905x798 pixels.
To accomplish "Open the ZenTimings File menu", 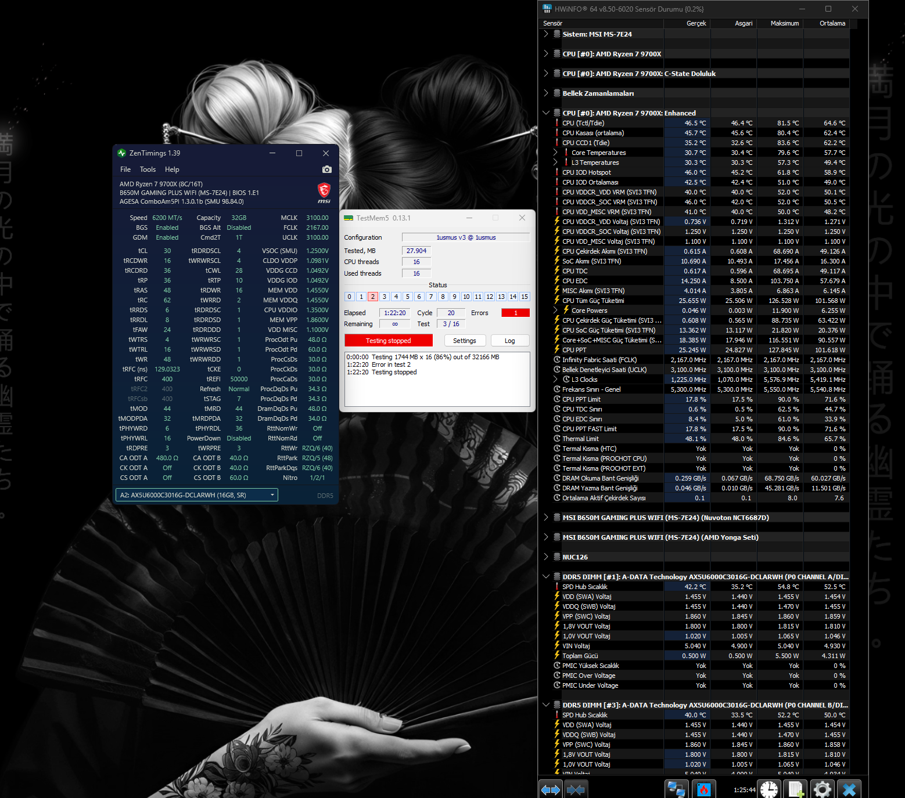I will pos(125,169).
